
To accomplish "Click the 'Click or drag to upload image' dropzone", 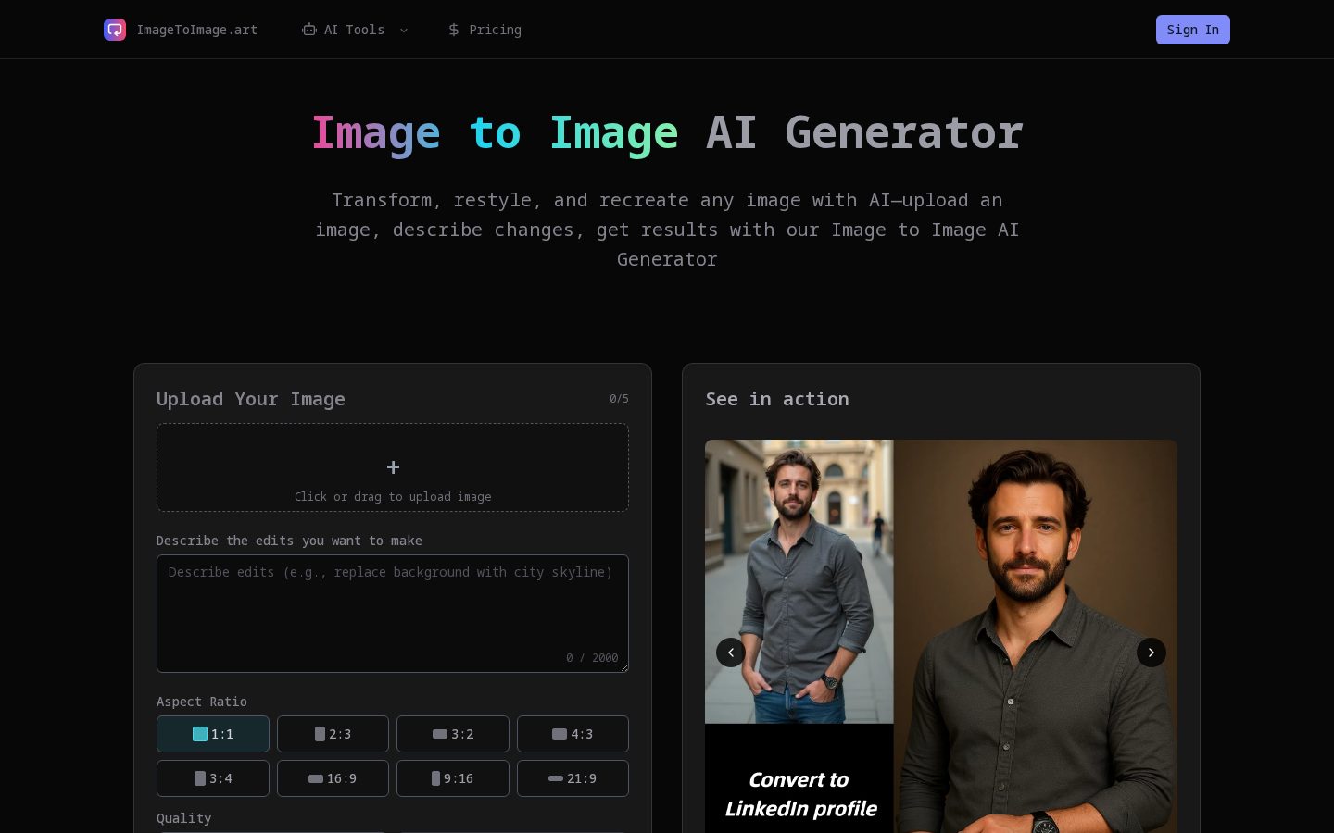I will (x=393, y=467).
